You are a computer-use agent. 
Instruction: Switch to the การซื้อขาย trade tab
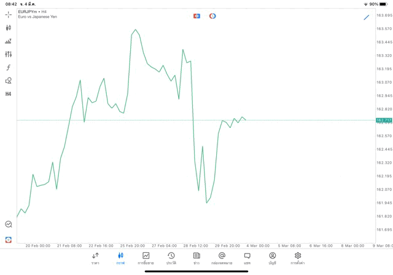point(146,258)
